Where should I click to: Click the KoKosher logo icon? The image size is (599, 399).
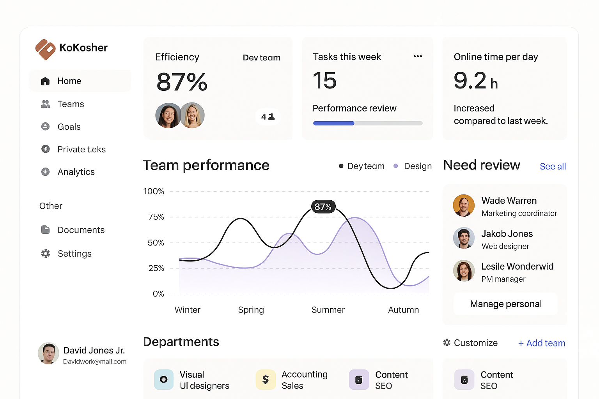click(45, 49)
